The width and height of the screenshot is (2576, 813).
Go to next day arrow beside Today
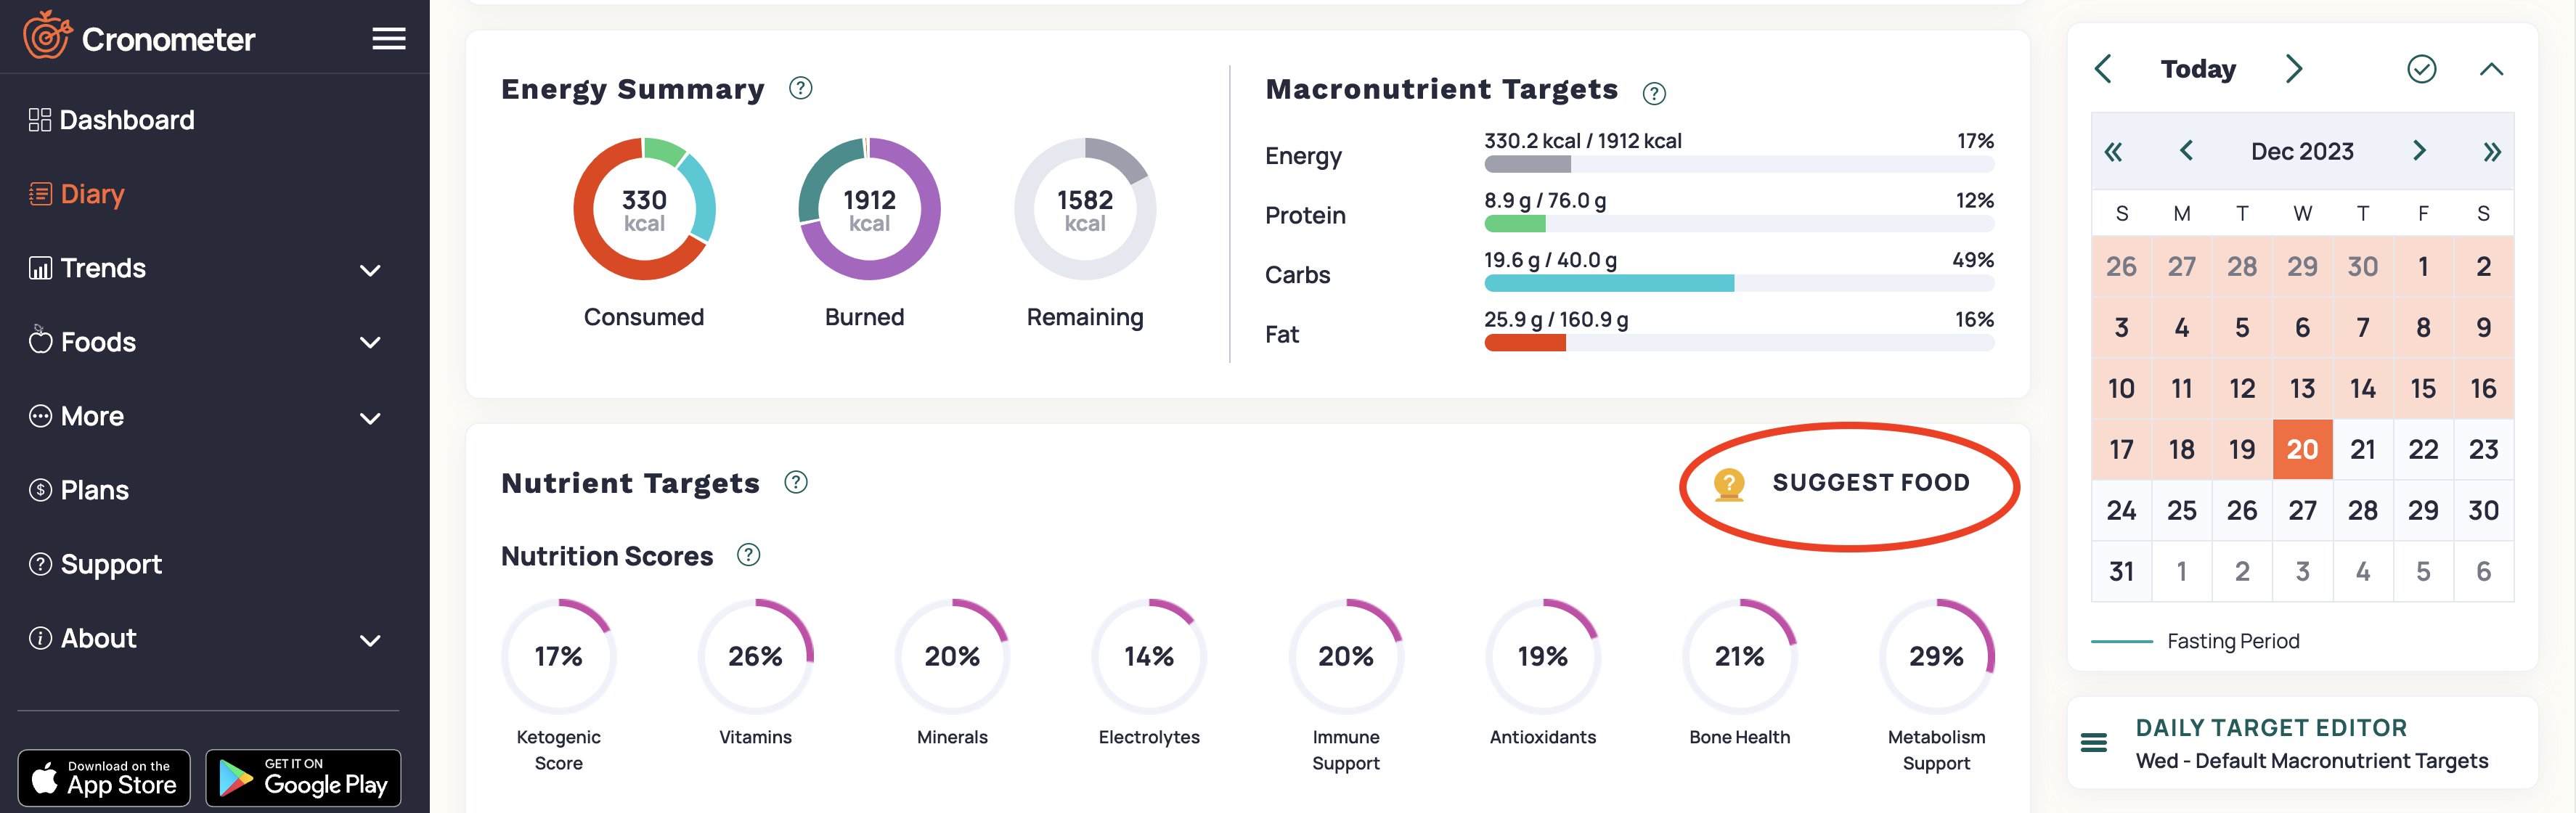click(2293, 69)
